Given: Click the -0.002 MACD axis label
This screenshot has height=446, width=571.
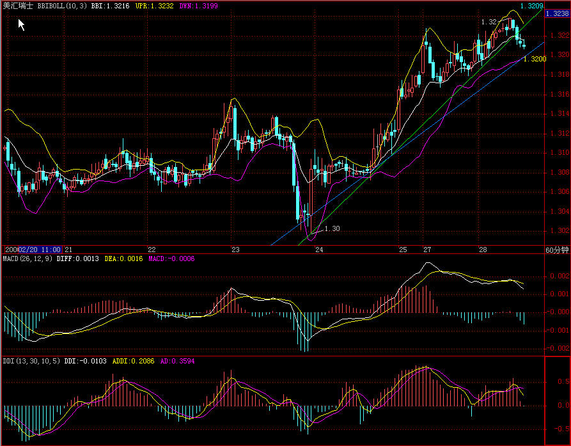Looking at the screenshot, I should tap(559, 348).
